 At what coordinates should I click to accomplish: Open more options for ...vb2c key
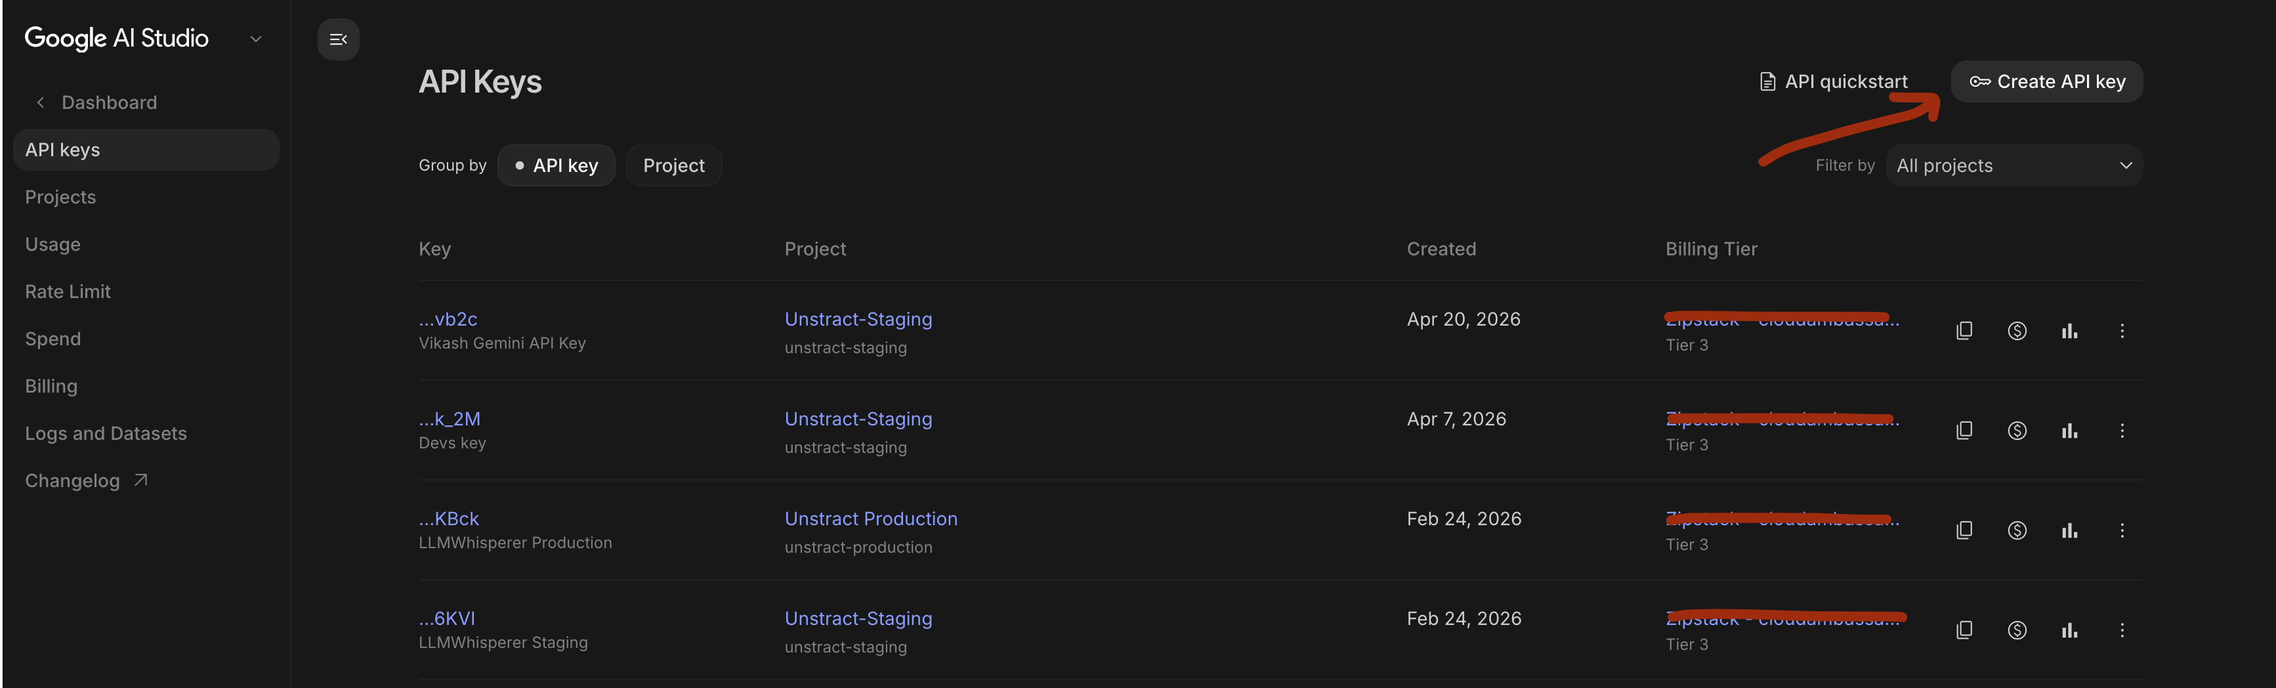coord(2121,331)
